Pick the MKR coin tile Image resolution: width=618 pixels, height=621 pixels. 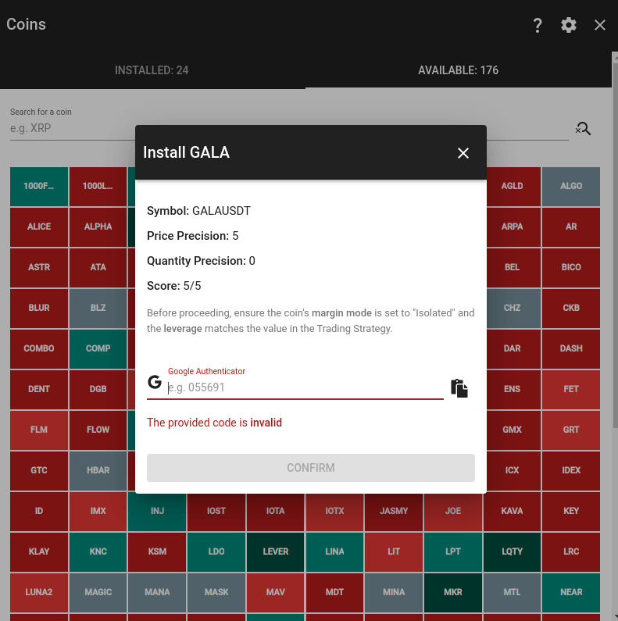(x=453, y=592)
